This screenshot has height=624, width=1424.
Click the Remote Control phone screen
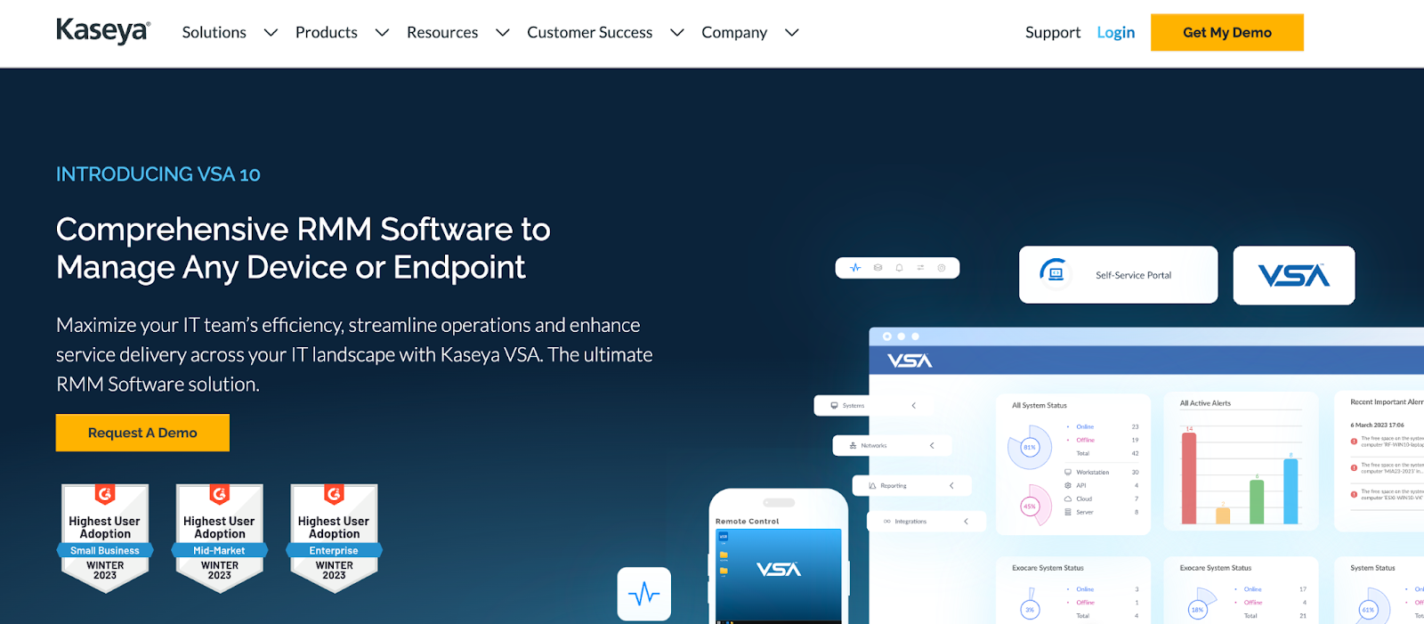779,575
